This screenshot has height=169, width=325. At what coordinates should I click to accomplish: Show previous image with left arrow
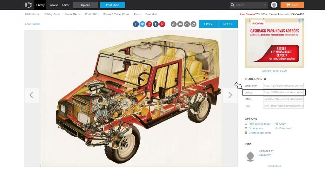(31, 95)
